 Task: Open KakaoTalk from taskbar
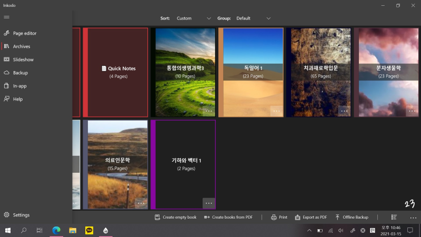tap(89, 230)
